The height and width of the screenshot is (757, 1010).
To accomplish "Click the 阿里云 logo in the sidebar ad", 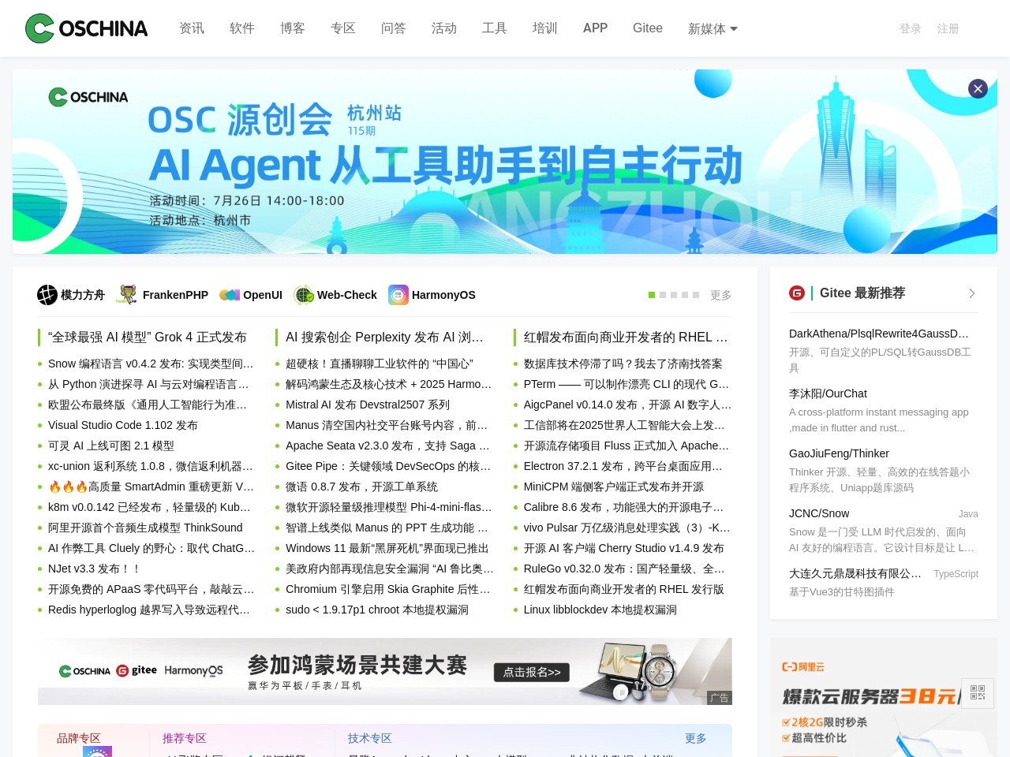I will (802, 666).
